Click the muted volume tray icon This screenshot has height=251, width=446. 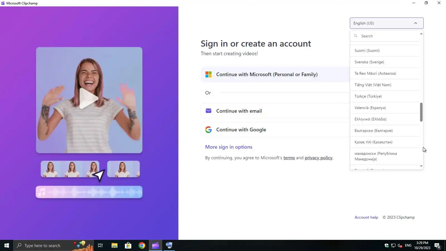pyautogui.click(x=400, y=245)
